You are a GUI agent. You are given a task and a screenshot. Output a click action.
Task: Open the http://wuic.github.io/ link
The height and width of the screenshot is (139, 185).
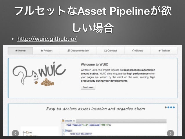(x=47, y=39)
